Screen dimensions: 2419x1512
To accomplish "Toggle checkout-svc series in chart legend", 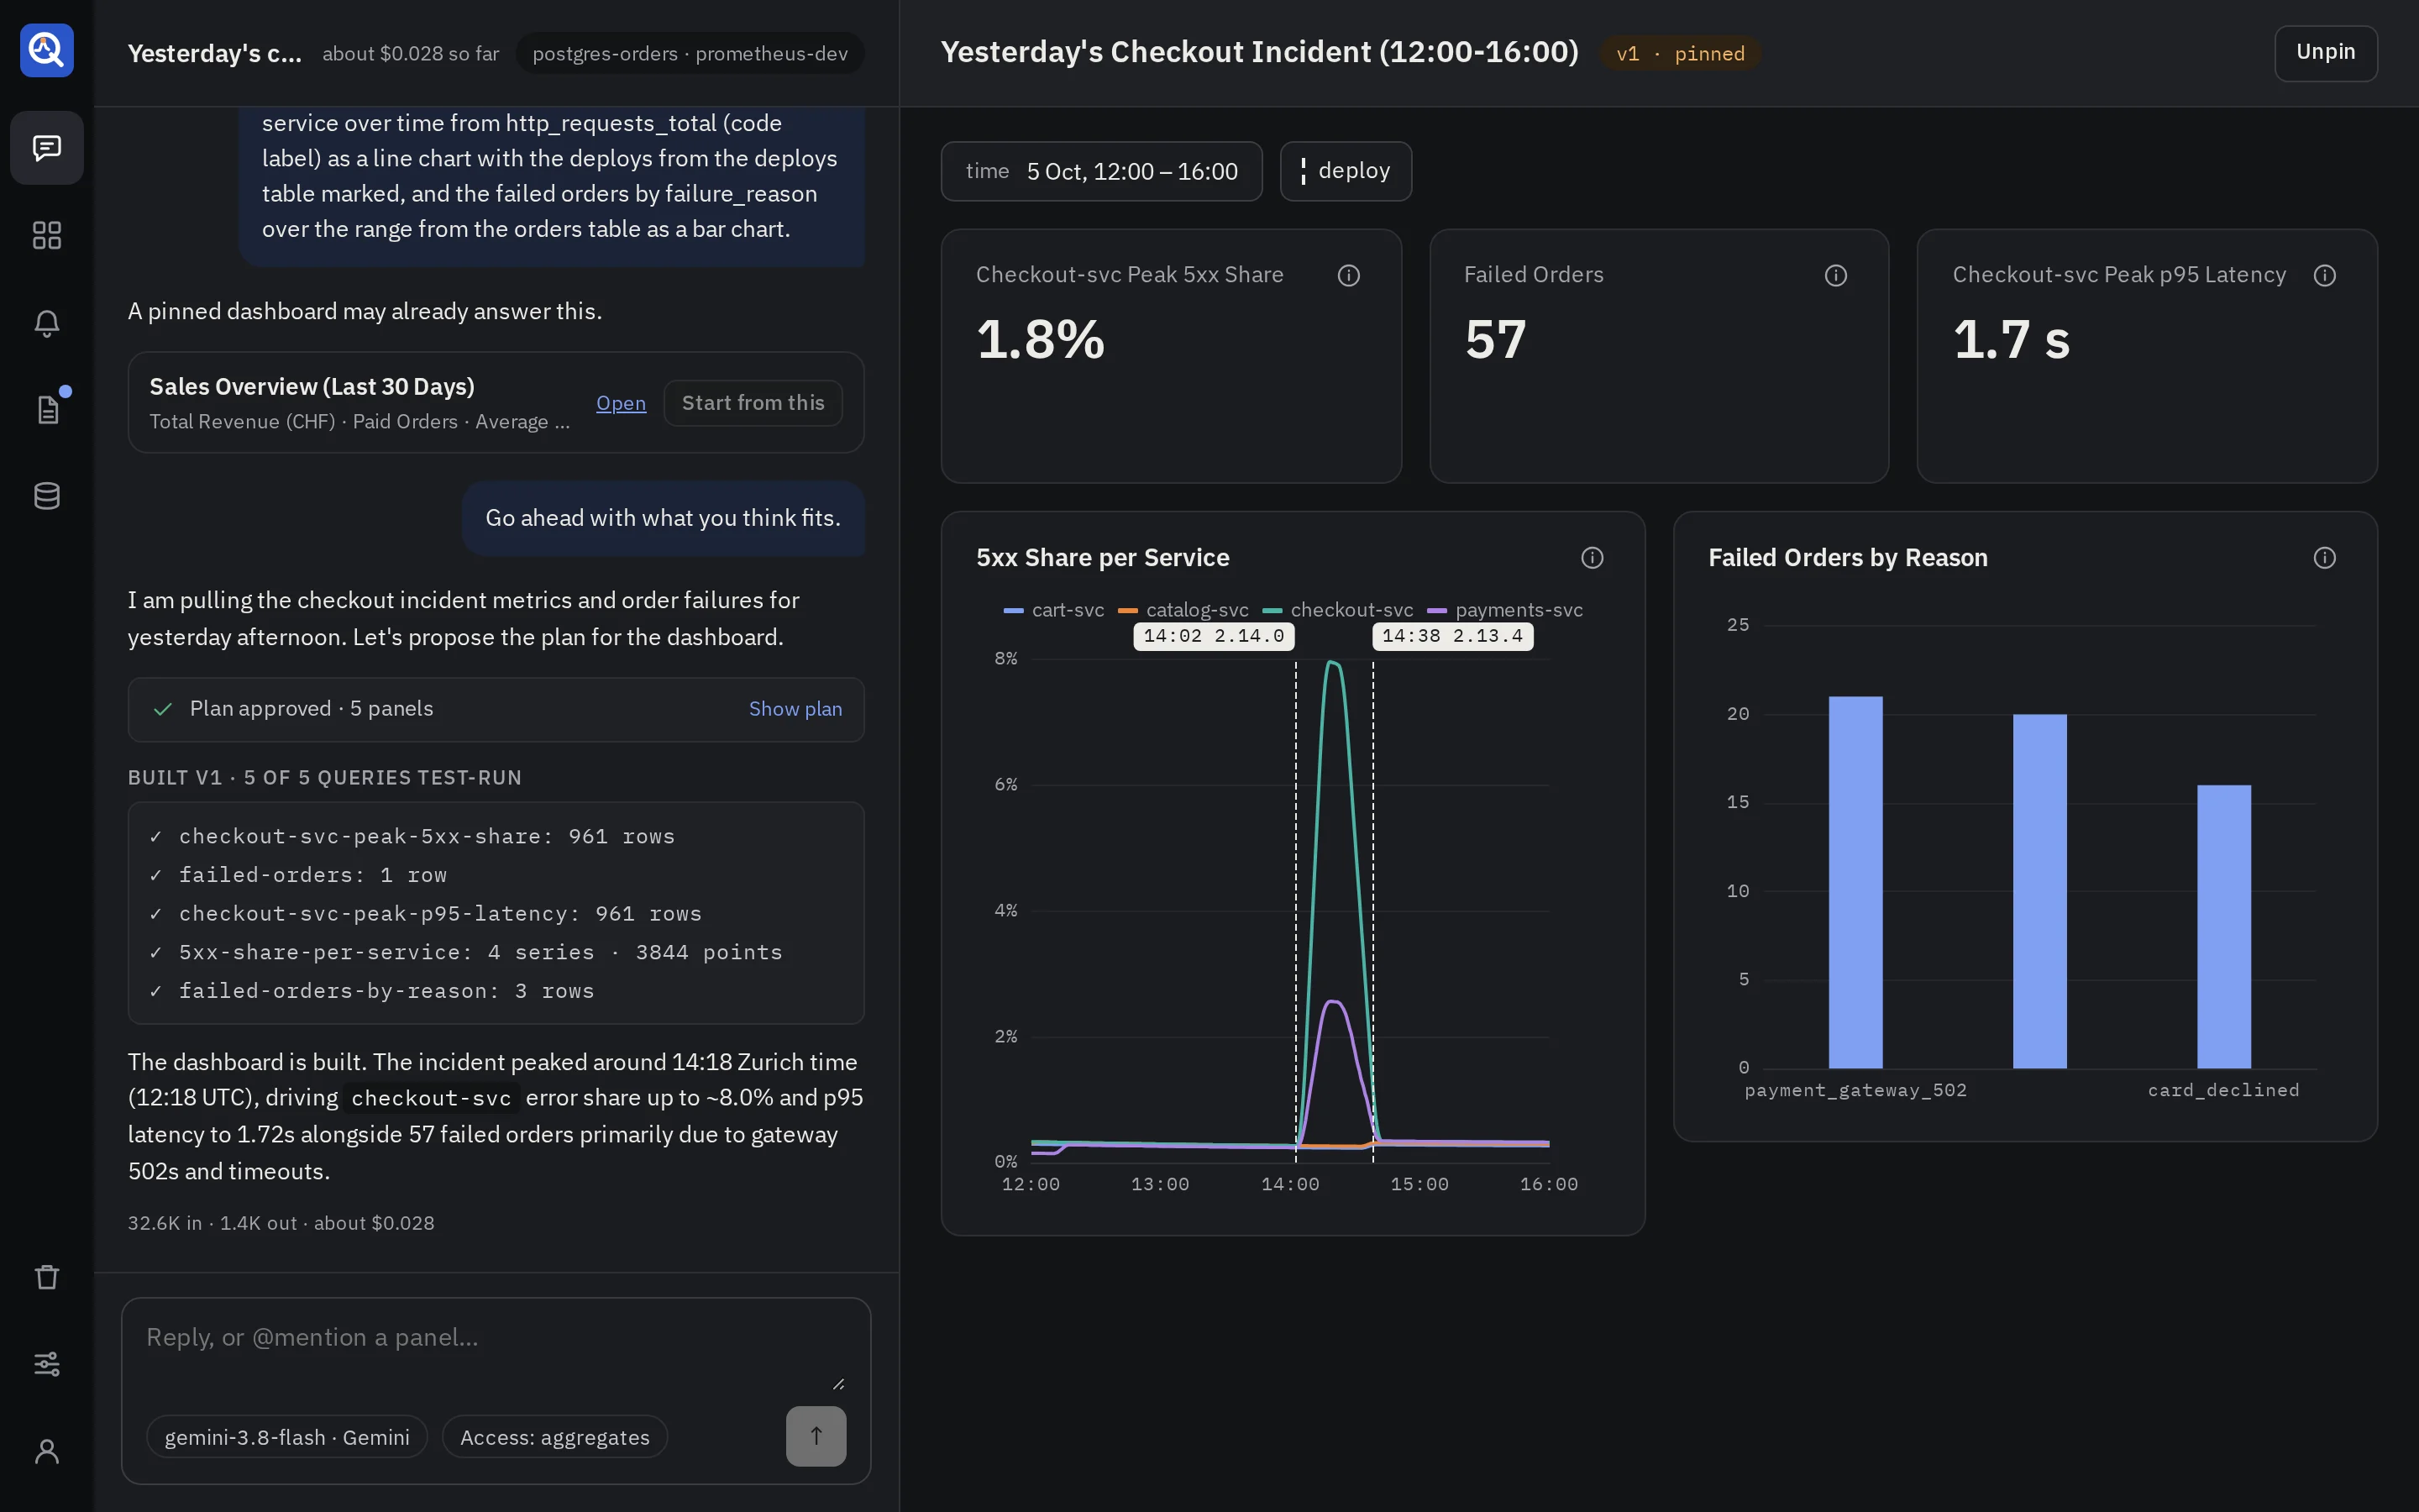I will pyautogui.click(x=1337, y=610).
